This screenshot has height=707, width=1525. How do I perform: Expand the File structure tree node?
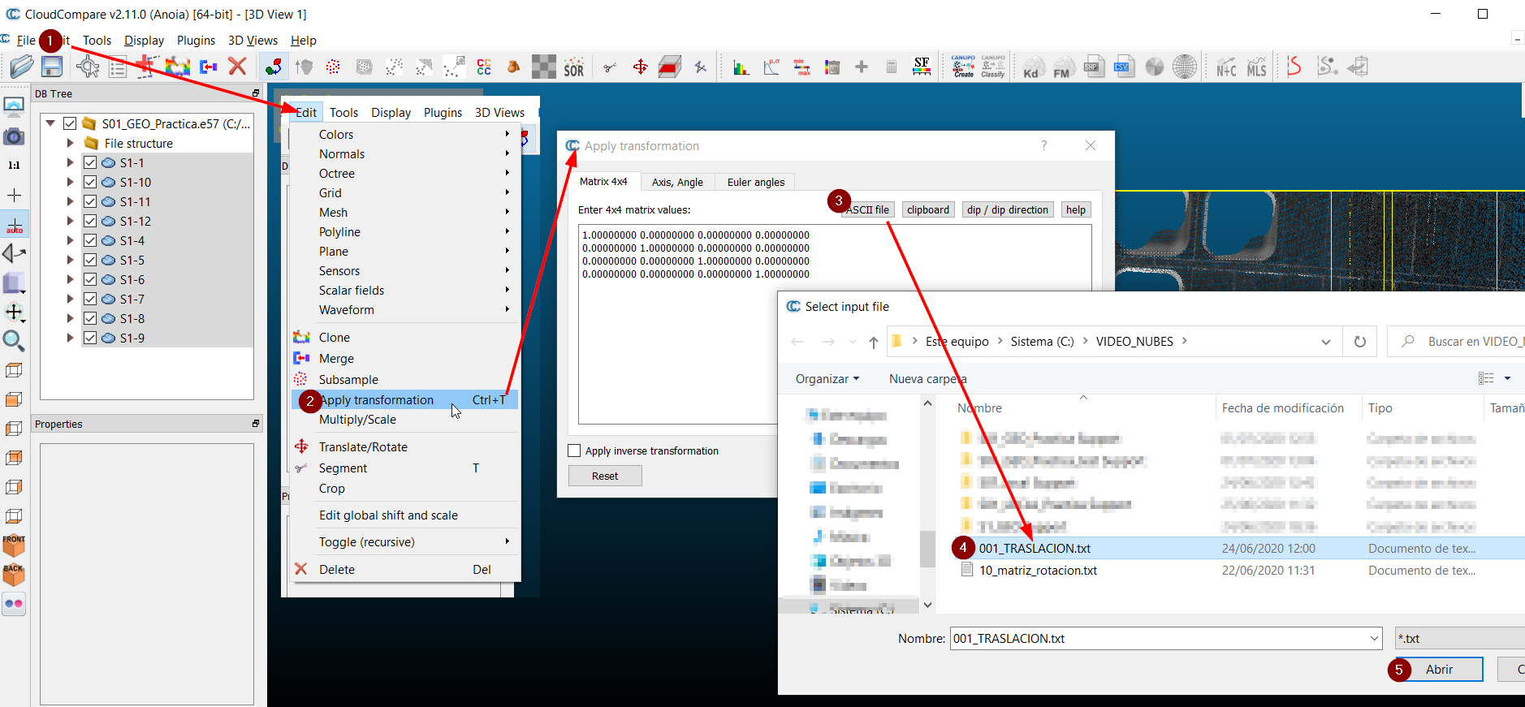pos(70,143)
